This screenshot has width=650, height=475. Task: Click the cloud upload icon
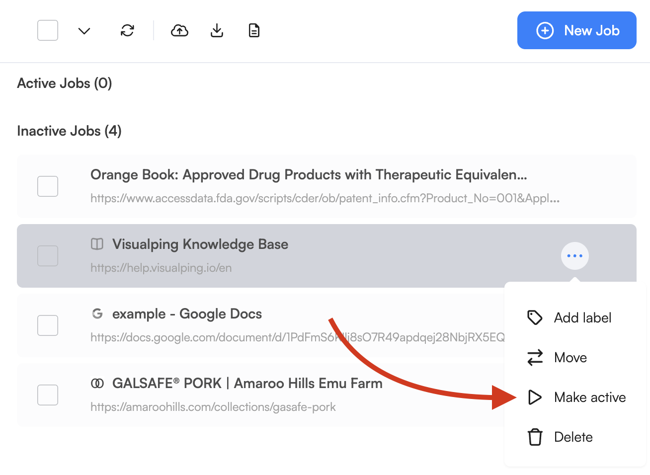point(179,31)
